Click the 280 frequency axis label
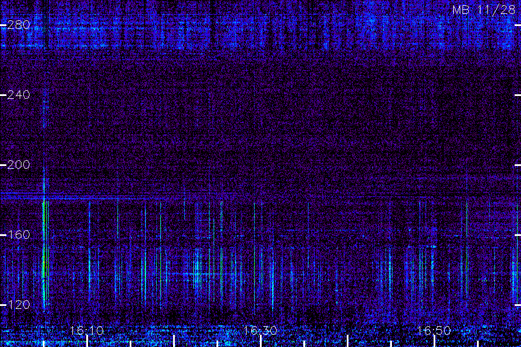The height and width of the screenshot is (347, 521). click(x=19, y=25)
